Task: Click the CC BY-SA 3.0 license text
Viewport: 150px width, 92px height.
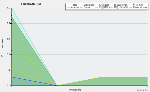Action: (142, 90)
